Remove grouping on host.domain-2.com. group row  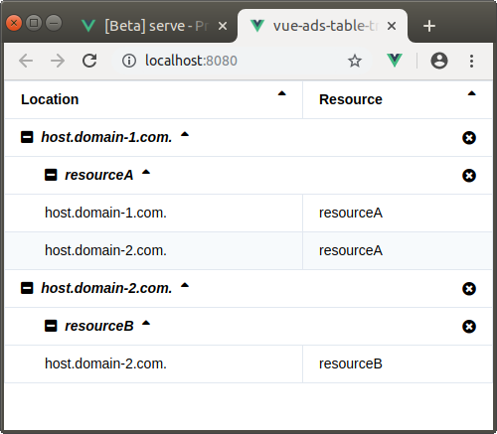(469, 289)
